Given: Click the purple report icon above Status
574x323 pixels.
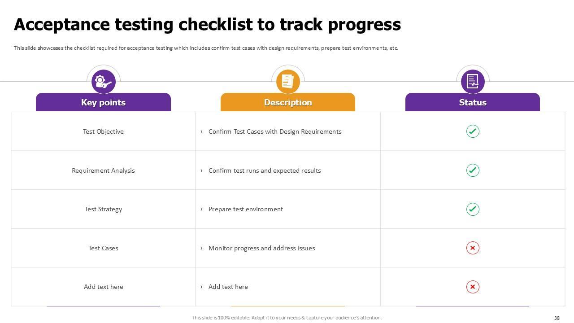Looking at the screenshot, I should pyautogui.click(x=473, y=82).
